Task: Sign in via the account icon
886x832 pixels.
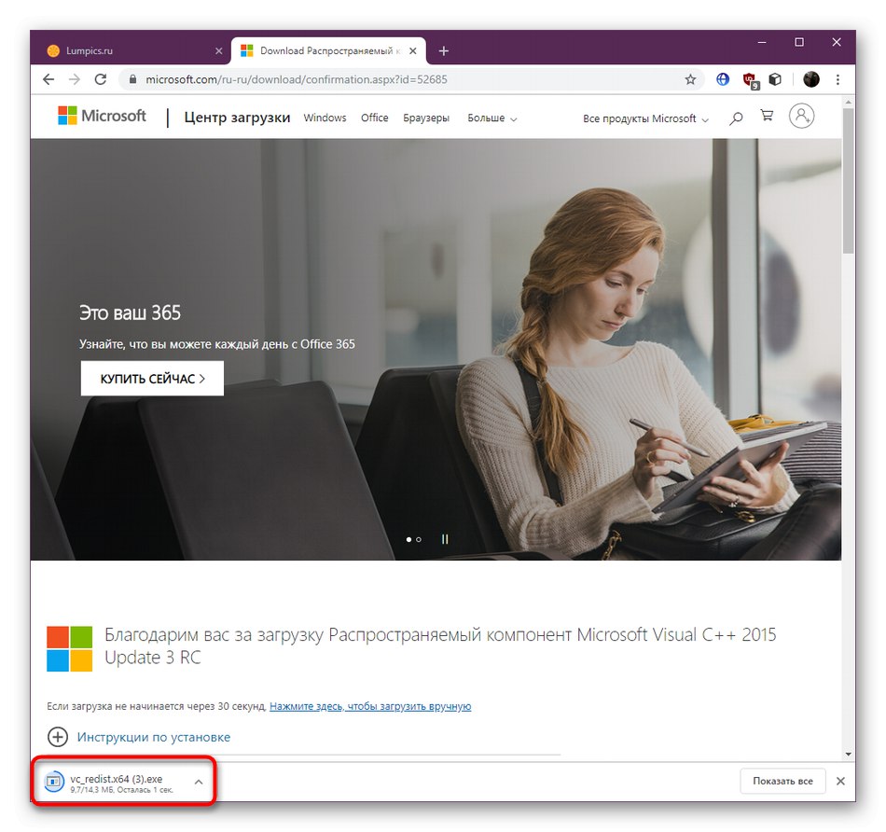Action: pyautogui.click(x=801, y=116)
